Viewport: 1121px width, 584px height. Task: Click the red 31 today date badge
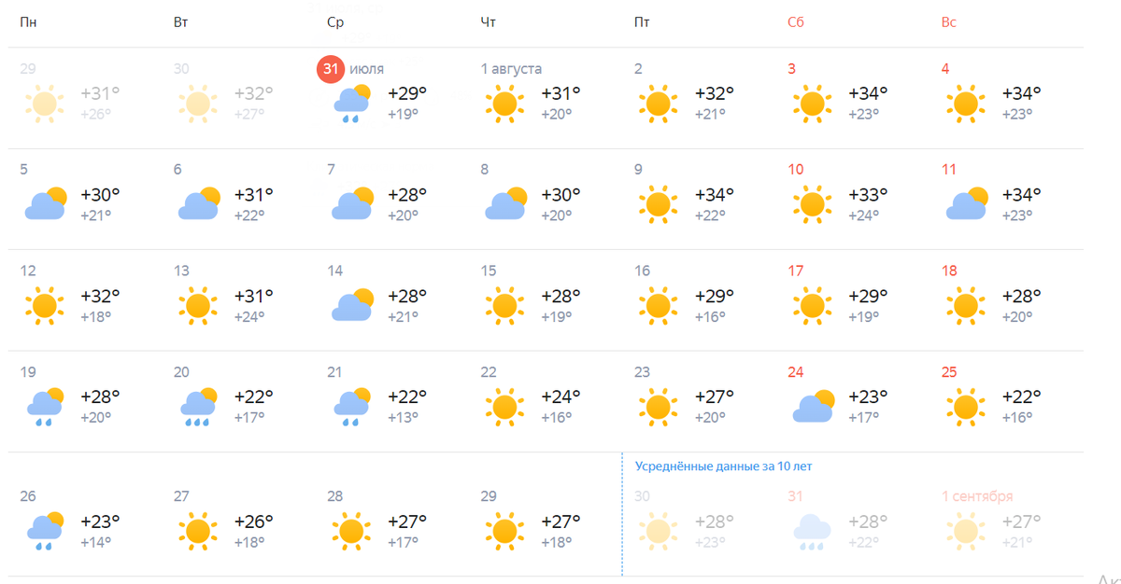click(330, 69)
